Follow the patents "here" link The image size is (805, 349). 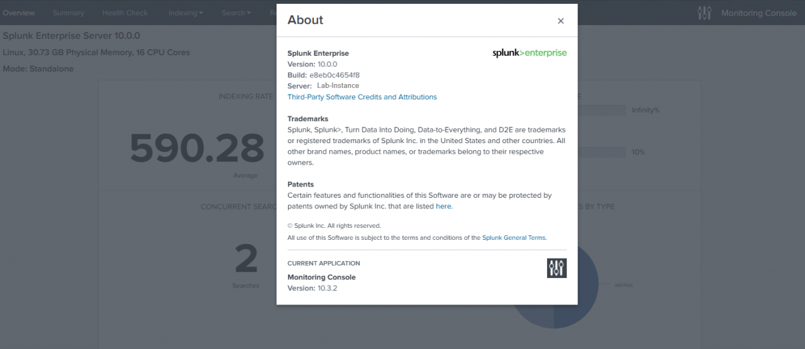point(443,206)
